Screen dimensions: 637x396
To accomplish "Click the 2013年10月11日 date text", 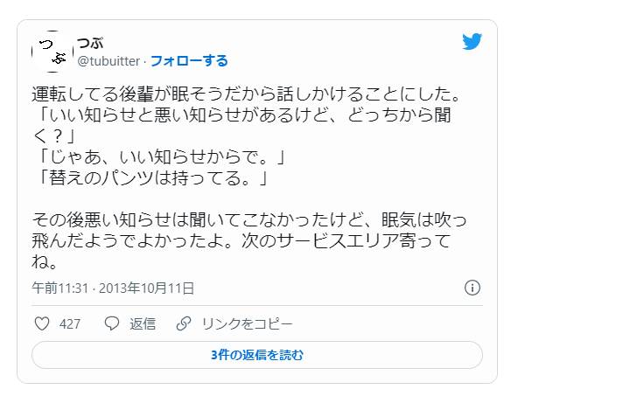I will [147, 288].
